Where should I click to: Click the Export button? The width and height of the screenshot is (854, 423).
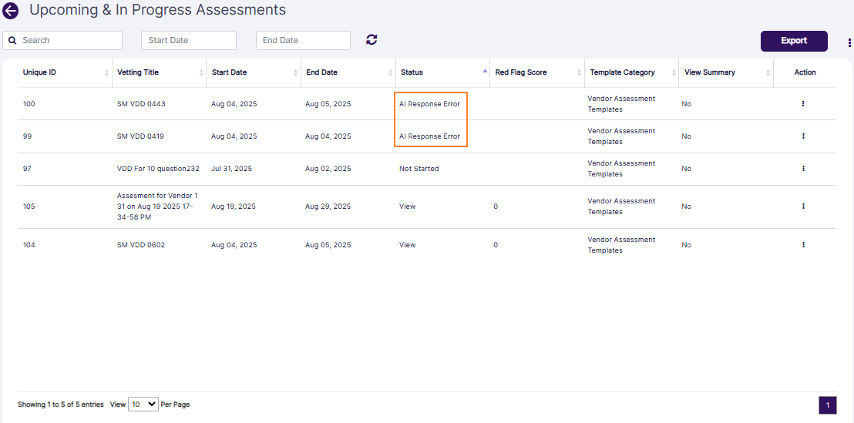[794, 41]
